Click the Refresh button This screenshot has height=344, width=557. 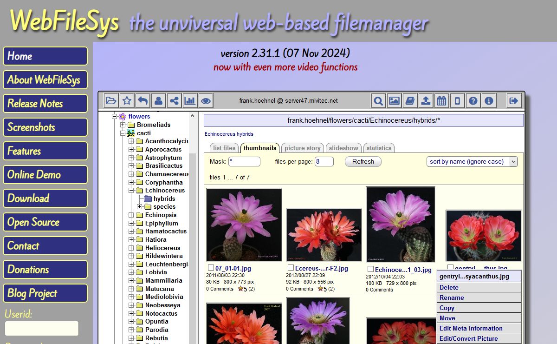coord(363,161)
